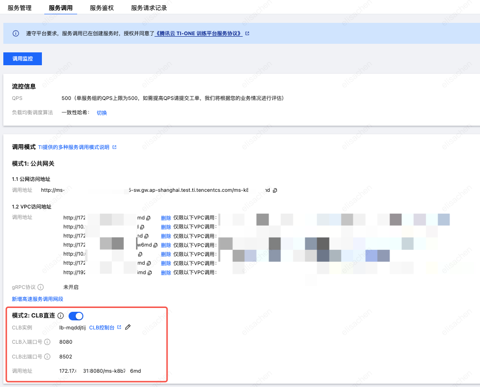
Task: Select the 服务调用 tab
Action: coord(60,8)
